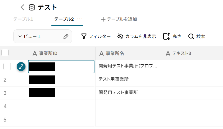
Task: Click the text type icon of 事業所名
Action: [101, 53]
